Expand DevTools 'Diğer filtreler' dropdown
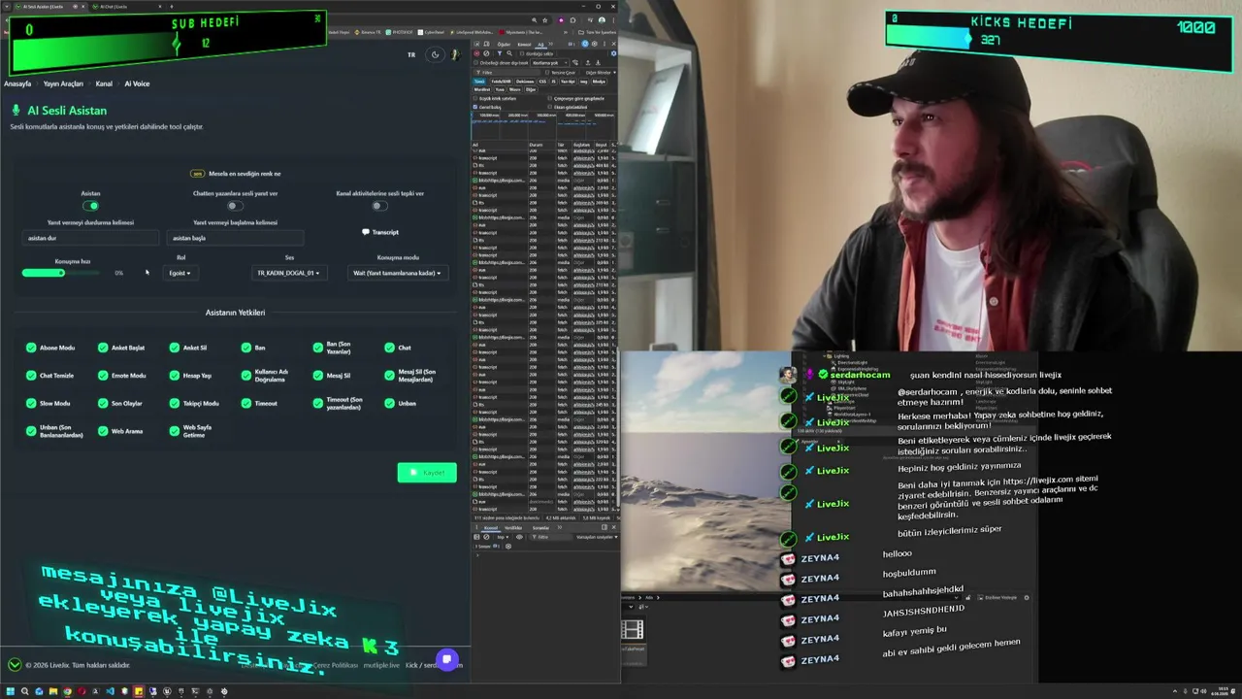The width and height of the screenshot is (1242, 699). tap(601, 73)
